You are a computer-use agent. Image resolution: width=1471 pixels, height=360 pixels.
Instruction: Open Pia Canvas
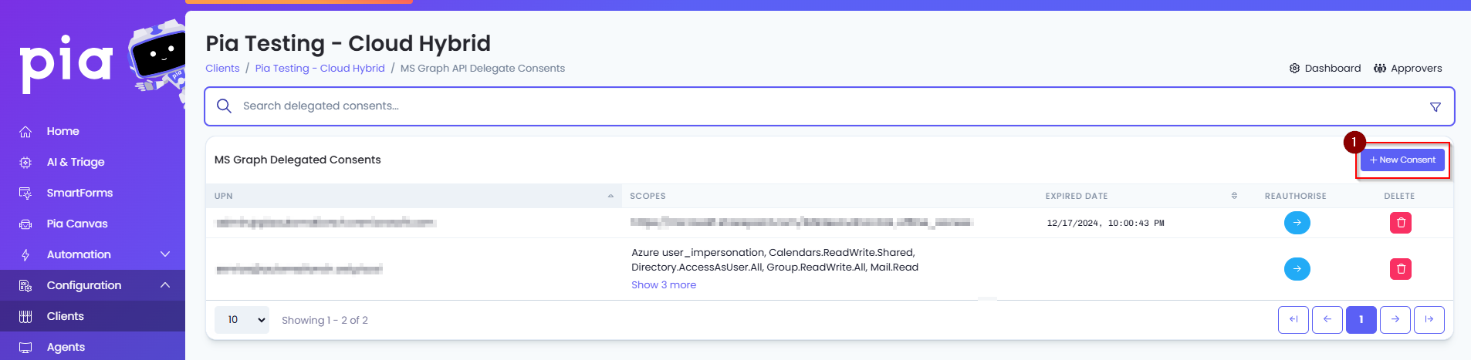[x=77, y=224]
